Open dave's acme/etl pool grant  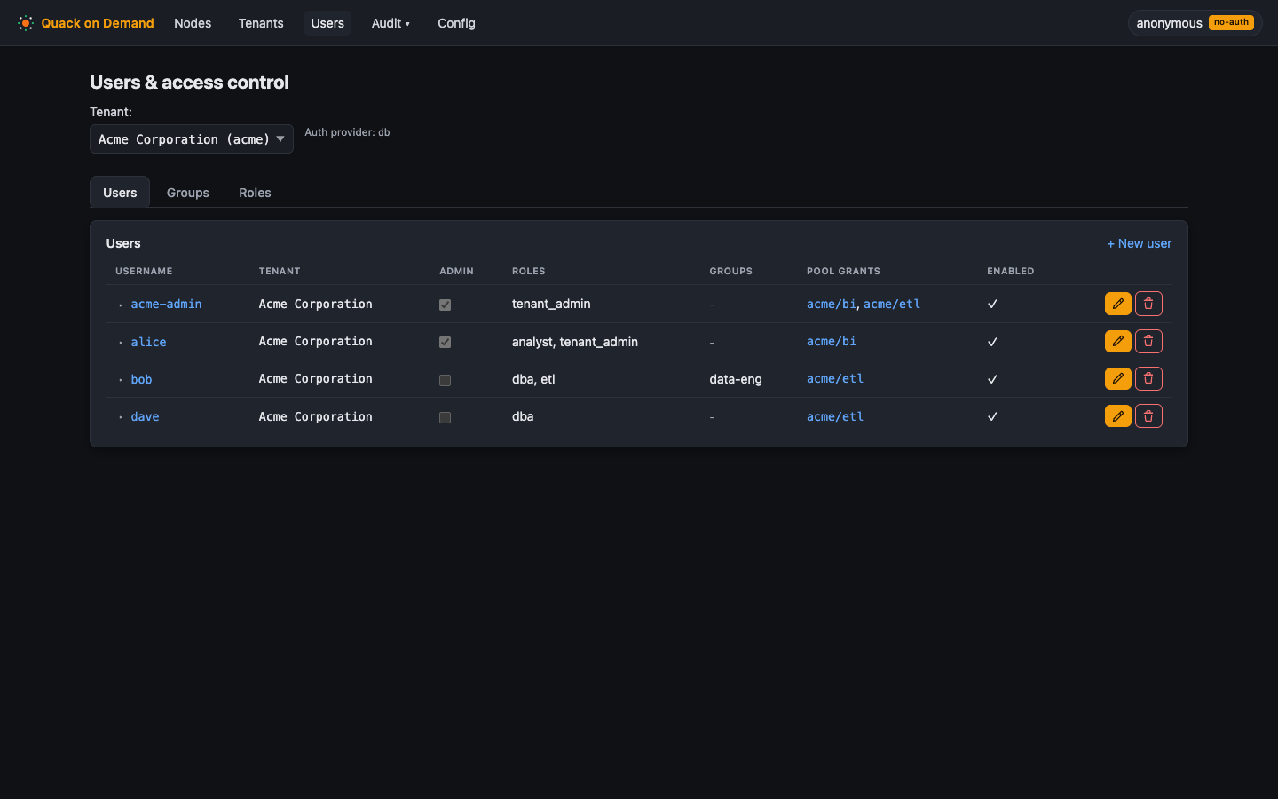coord(835,416)
